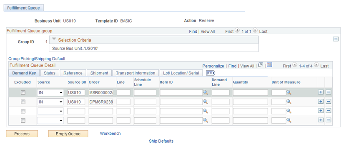Viewport: 346px width, 156px height.
Task: Open Unit of Measure lookup in DPMSR0238 row
Action: tap(289, 102)
